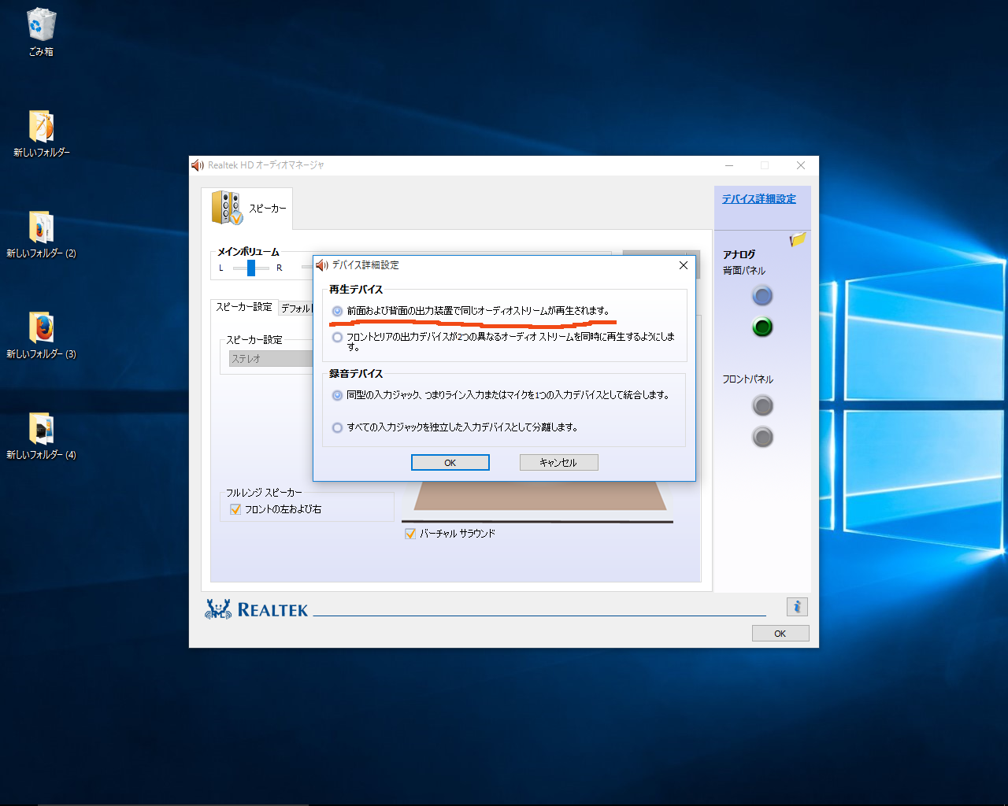Confirm the デバイス詳細設定 dialog with OK
Screen dimensions: 1008x806
click(450, 463)
